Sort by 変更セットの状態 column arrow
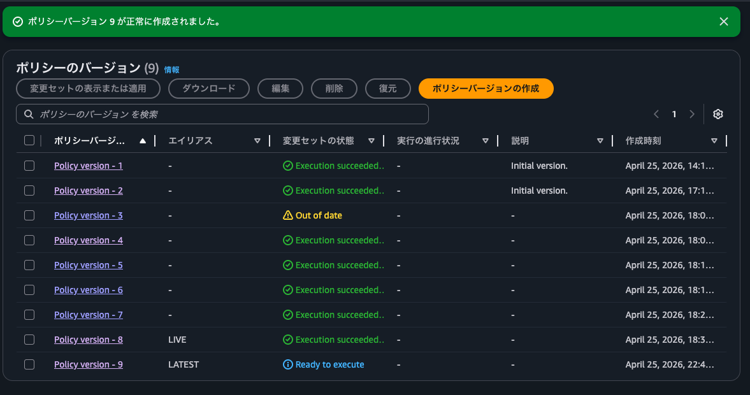750x395 pixels. pos(371,141)
